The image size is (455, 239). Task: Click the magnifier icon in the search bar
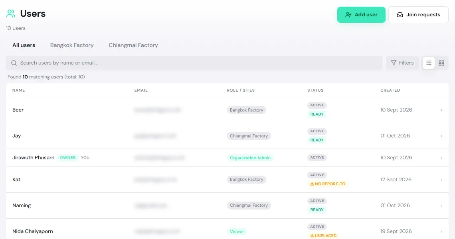click(14, 63)
